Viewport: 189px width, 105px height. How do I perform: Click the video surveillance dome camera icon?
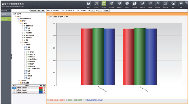(x=127, y=4)
